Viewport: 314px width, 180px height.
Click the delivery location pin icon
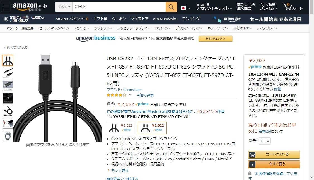[x=6, y=19]
